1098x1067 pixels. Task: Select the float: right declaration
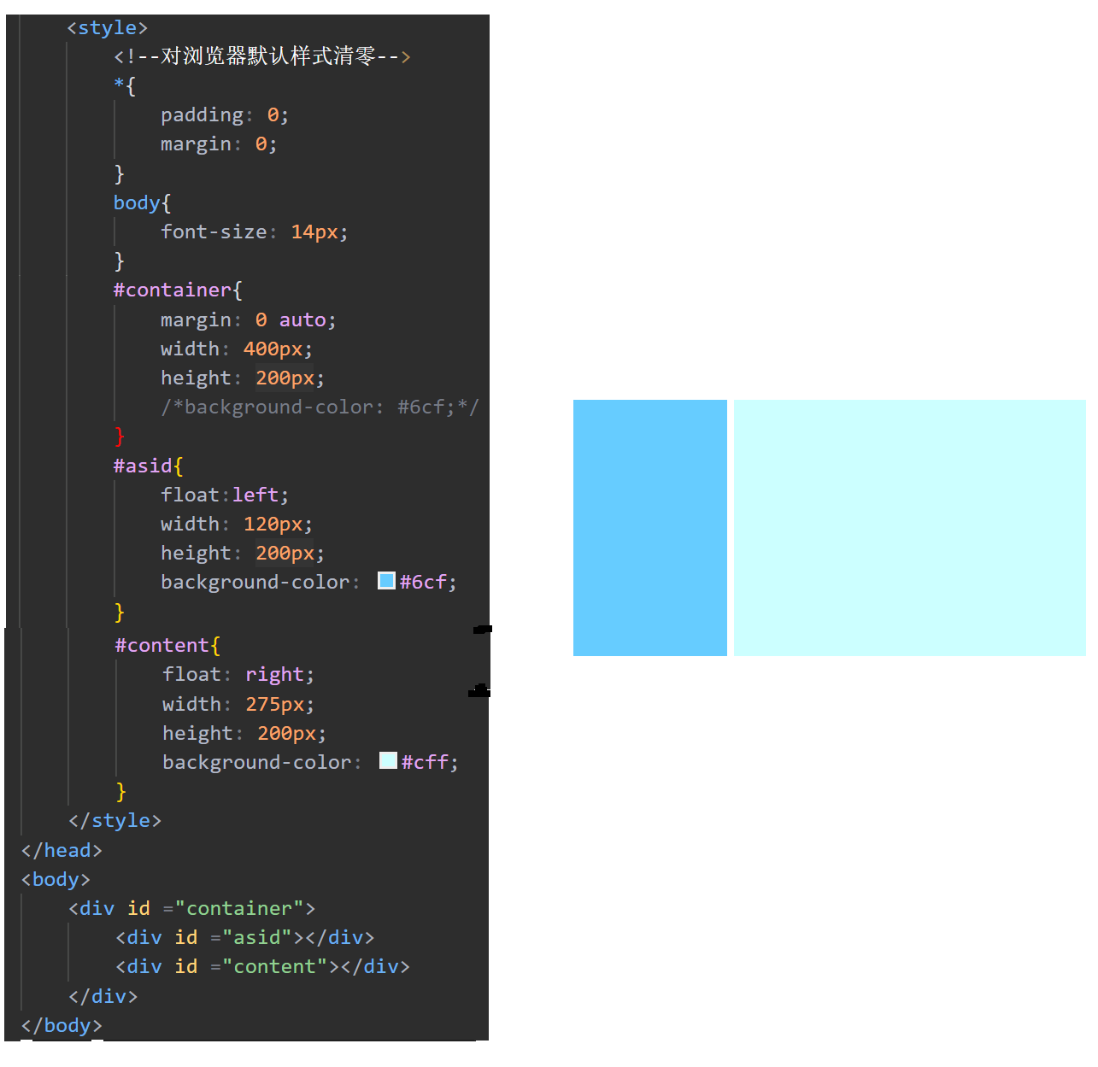[236, 674]
